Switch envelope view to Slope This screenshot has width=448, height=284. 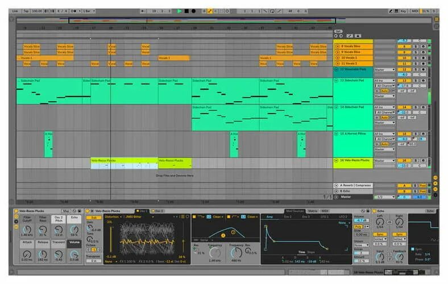(x=311, y=252)
